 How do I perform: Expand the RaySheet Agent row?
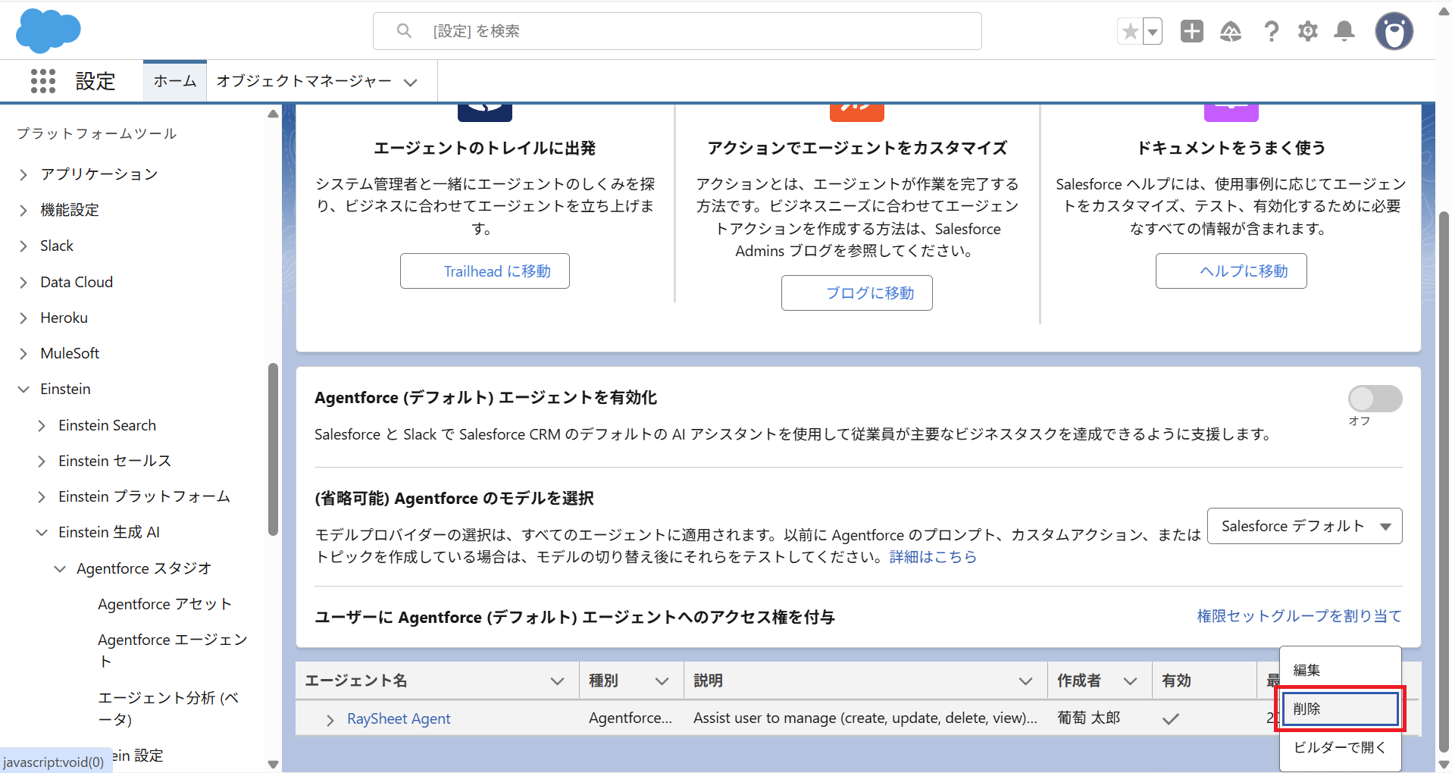point(330,720)
